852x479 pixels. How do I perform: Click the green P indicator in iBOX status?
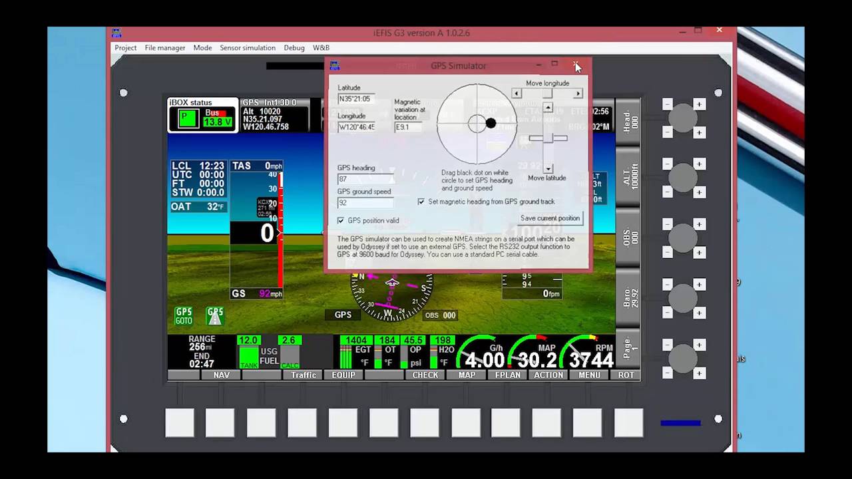point(188,119)
